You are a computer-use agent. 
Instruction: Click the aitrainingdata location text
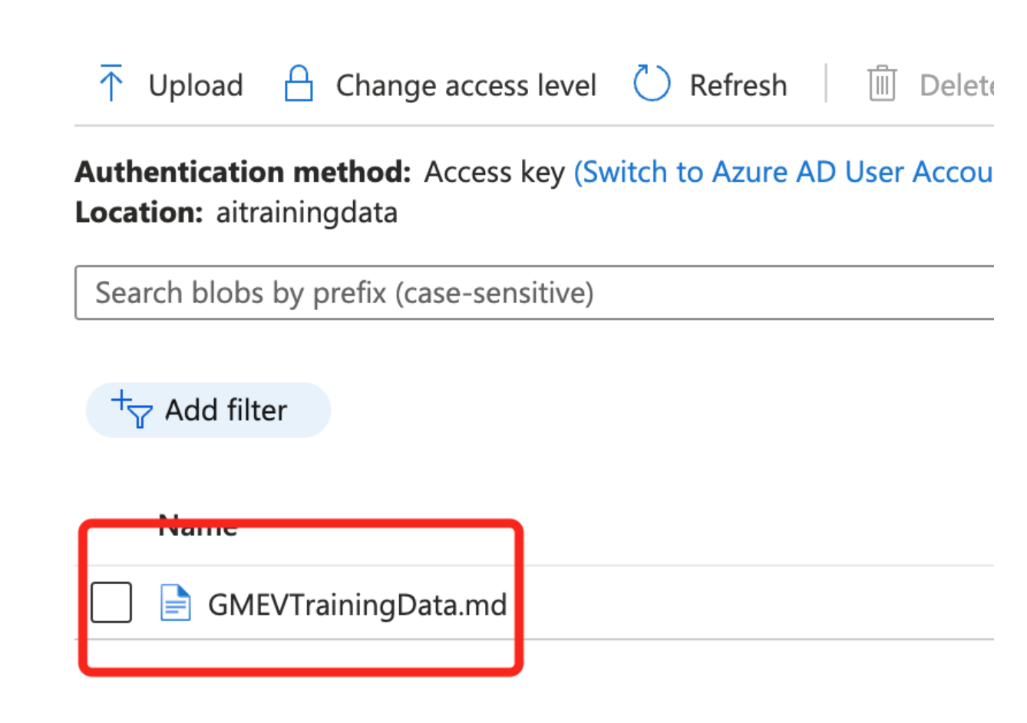coord(306,213)
